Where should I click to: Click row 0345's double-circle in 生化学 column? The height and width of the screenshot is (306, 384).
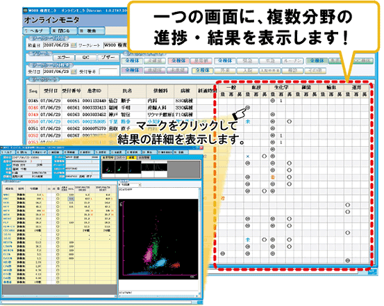(273, 101)
